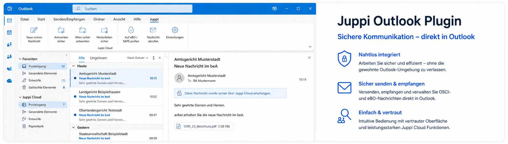Open the Papierkorb folder
The width and height of the screenshot is (508, 144).
(x=43, y=126)
